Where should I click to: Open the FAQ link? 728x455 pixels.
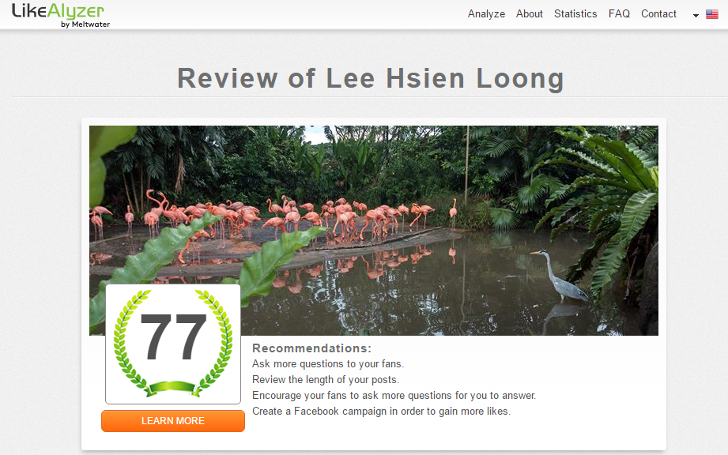point(619,14)
